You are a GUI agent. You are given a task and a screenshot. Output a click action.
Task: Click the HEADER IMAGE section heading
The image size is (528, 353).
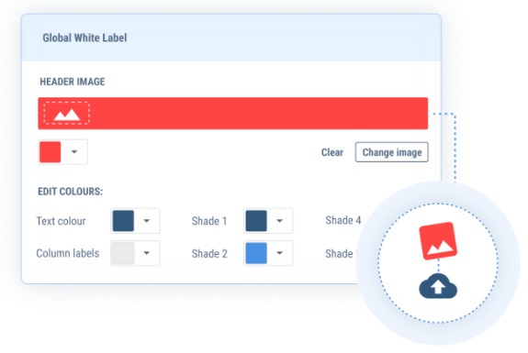[x=73, y=82]
